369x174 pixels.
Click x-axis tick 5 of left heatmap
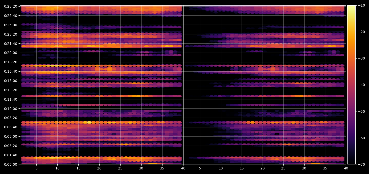[x=36, y=168]
